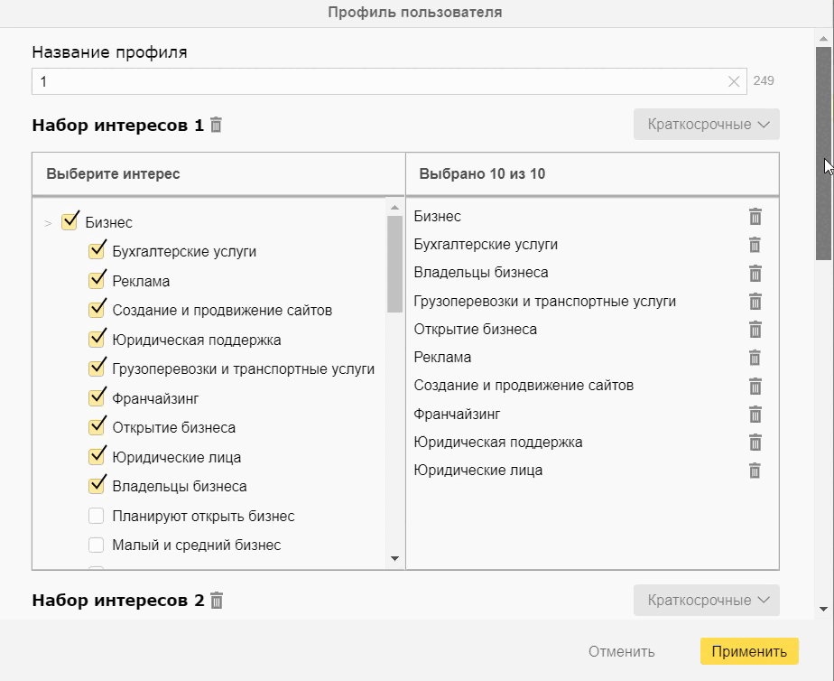Uncheck Бухгалтерские услуги checkbox
Viewport: 834px width, 681px height.
point(97,250)
